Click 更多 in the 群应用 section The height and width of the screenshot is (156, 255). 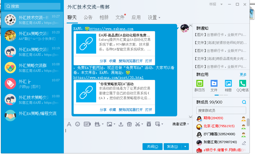pos(243,75)
